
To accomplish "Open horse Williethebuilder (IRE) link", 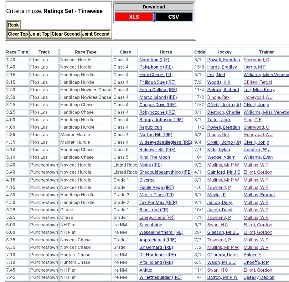I will point(160,277).
